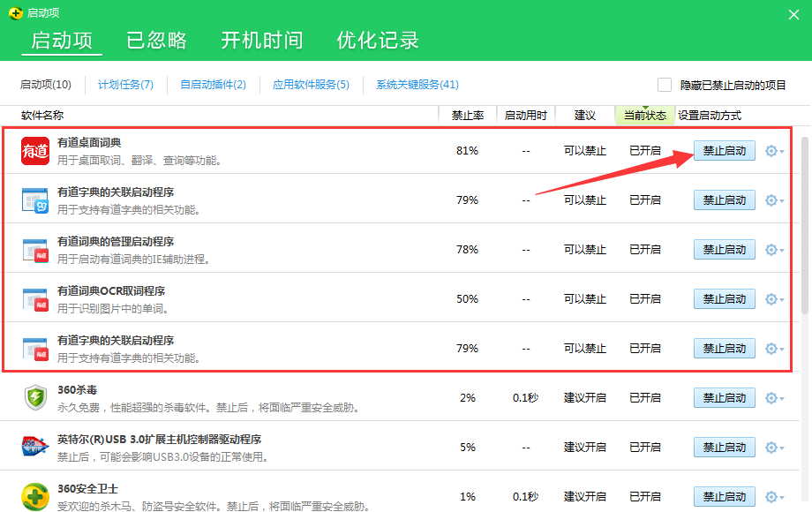Image resolution: width=812 pixels, height=512 pixels.
Task: Open the 开机时间 tab
Action: pos(260,40)
